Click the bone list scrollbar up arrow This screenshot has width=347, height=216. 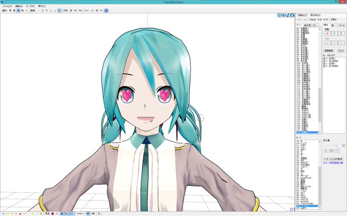pos(319,29)
